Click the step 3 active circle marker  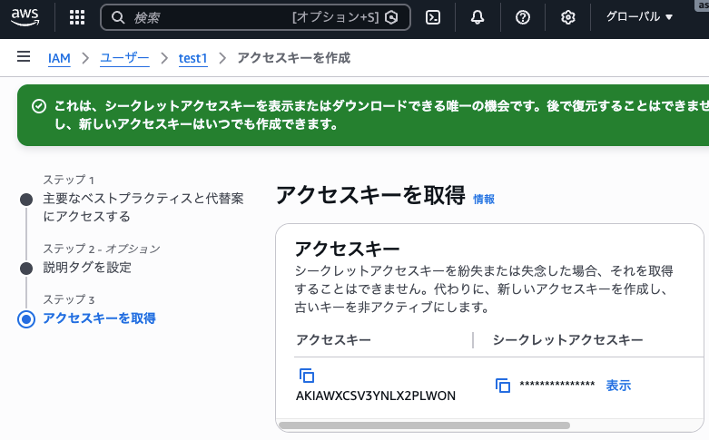coord(26,319)
